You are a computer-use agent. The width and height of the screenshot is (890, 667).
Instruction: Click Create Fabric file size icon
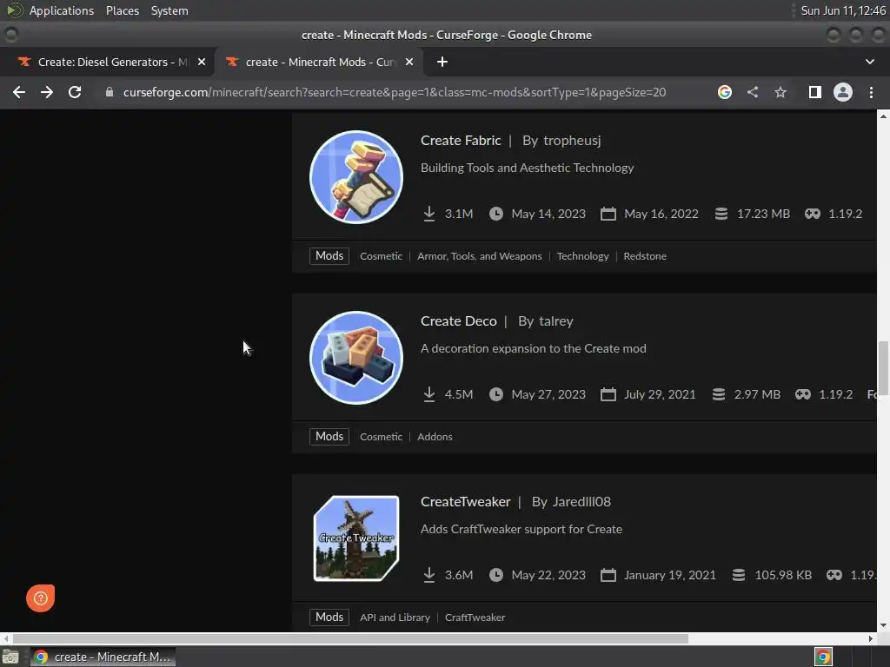point(721,214)
